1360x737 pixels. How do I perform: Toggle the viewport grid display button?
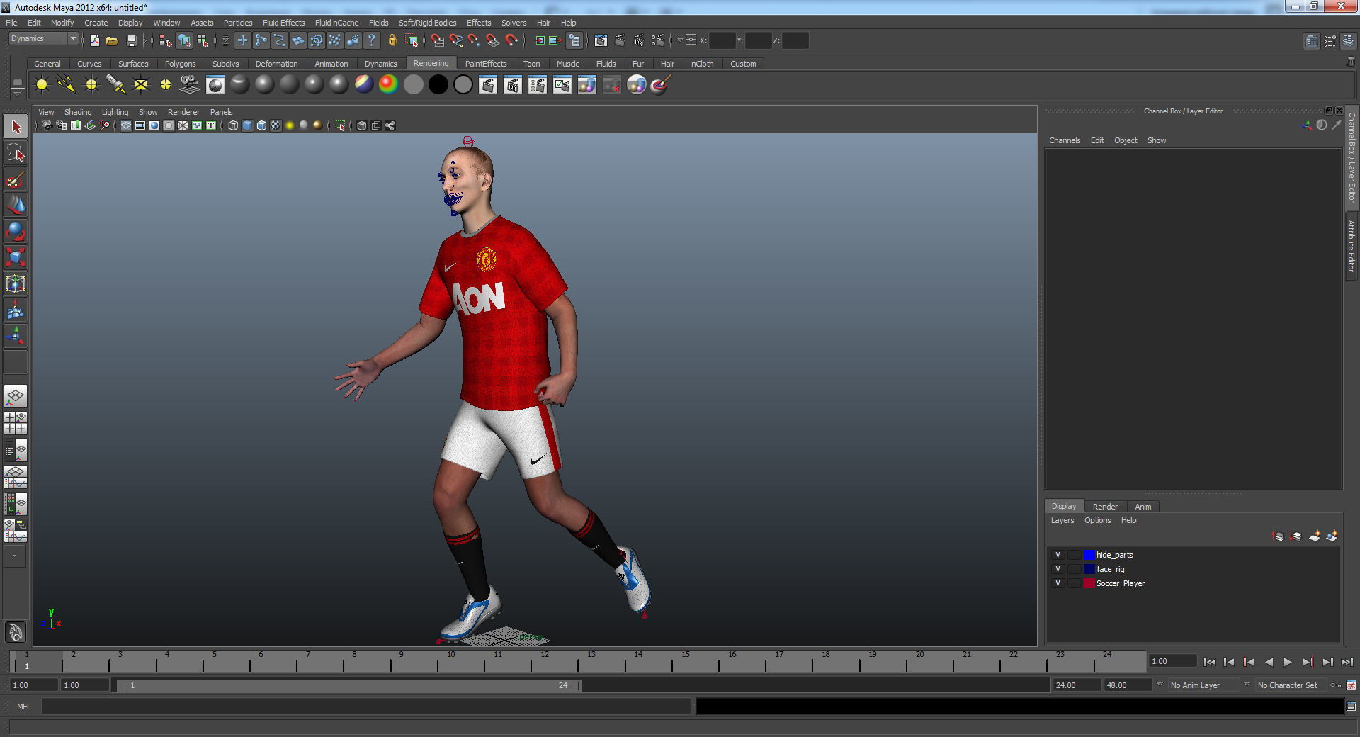point(126,125)
